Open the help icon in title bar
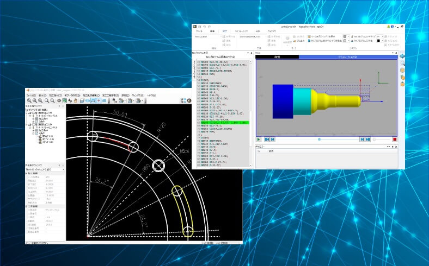429x266 pixels. [x=392, y=26]
